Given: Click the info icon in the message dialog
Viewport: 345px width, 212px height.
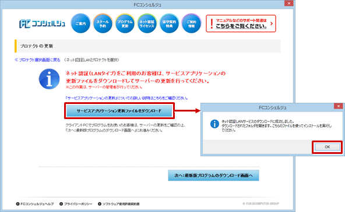Looking at the screenshot, I should [214, 124].
